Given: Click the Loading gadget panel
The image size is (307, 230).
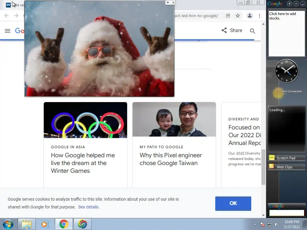Looking at the screenshot, I should point(286,129).
